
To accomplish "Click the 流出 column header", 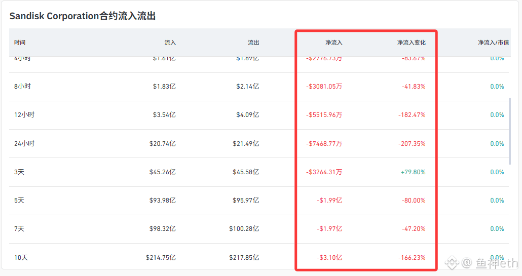I will tap(253, 43).
